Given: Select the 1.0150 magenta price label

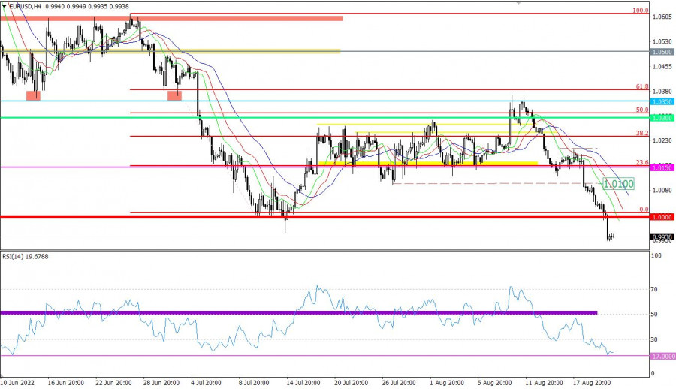Looking at the screenshot, I should tap(662, 167).
